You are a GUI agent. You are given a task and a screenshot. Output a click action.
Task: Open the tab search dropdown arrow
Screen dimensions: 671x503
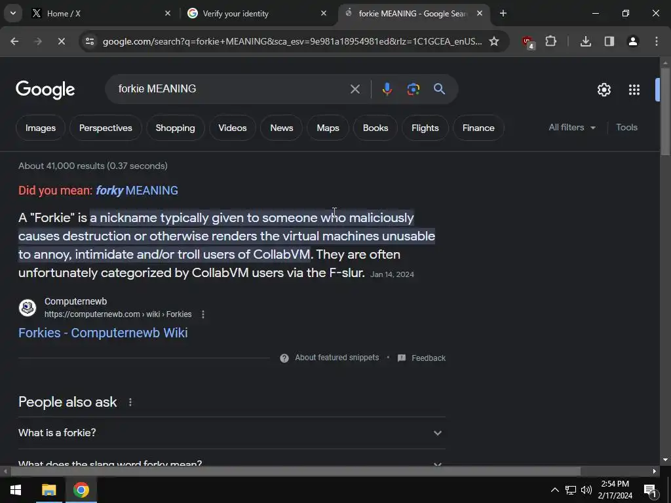click(13, 13)
